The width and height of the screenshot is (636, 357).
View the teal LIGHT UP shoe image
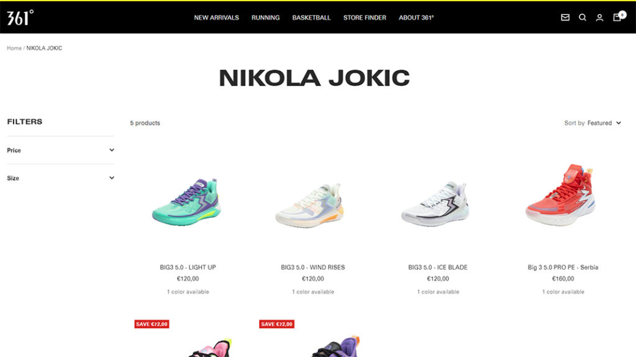tap(188, 202)
